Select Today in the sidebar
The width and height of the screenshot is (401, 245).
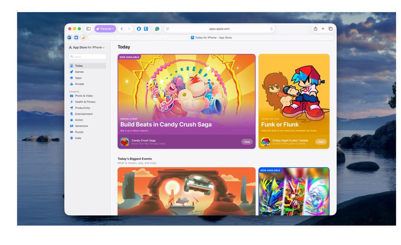[87, 66]
